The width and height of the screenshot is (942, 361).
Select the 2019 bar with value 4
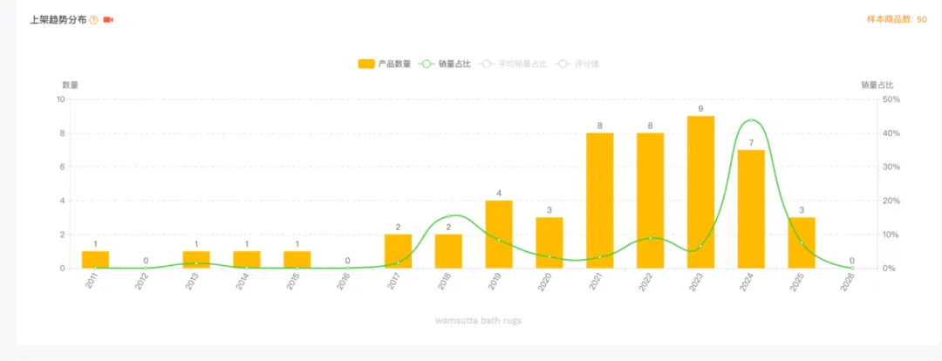(499, 235)
